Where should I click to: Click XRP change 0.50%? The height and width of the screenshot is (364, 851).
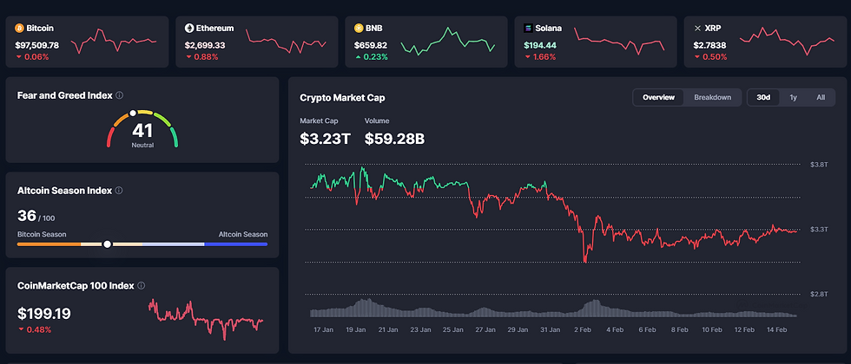coord(710,57)
